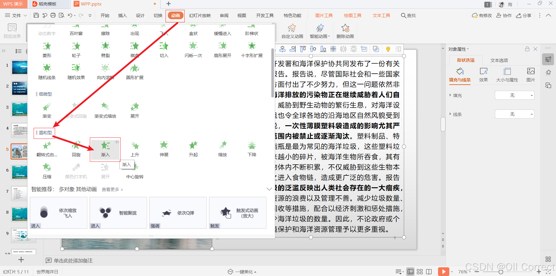The height and width of the screenshot is (276, 556).
Task: Select the 轮子 animation effect
Action: click(76, 50)
